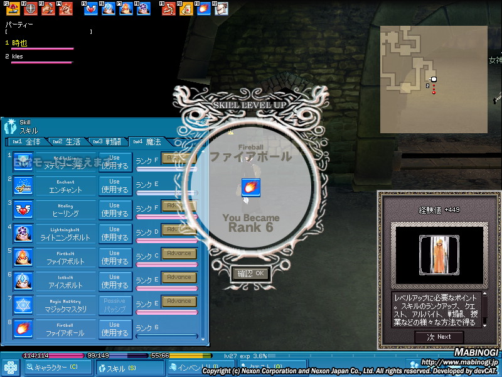
Task: Click the 経験値 +449 text
Action: pos(439,210)
